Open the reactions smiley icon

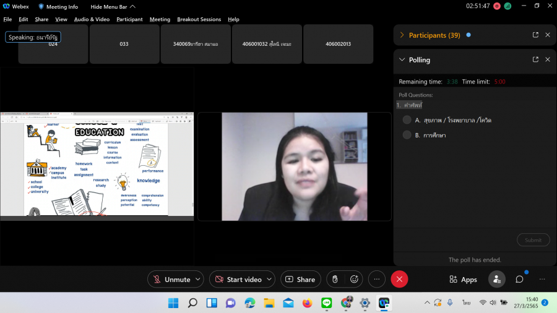[x=354, y=280]
